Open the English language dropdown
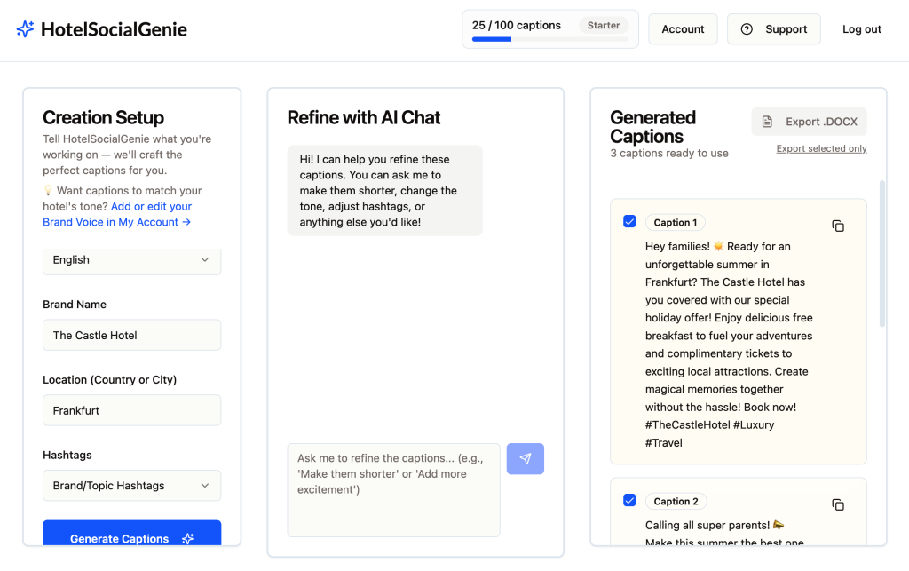 click(x=131, y=260)
